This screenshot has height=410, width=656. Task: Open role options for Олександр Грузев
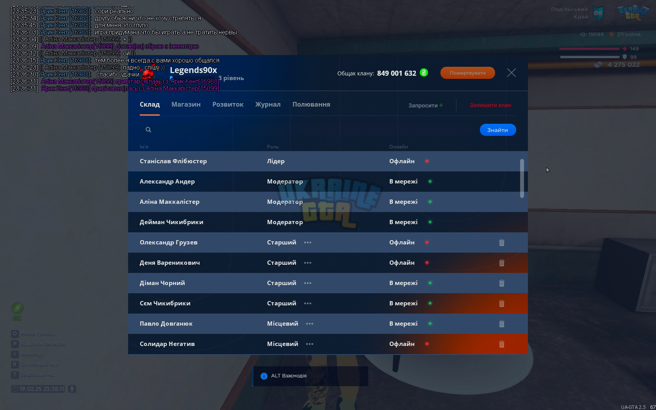point(308,242)
